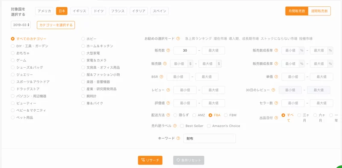
Task: Click help icon beside 配送方法 label
Action: (168, 115)
